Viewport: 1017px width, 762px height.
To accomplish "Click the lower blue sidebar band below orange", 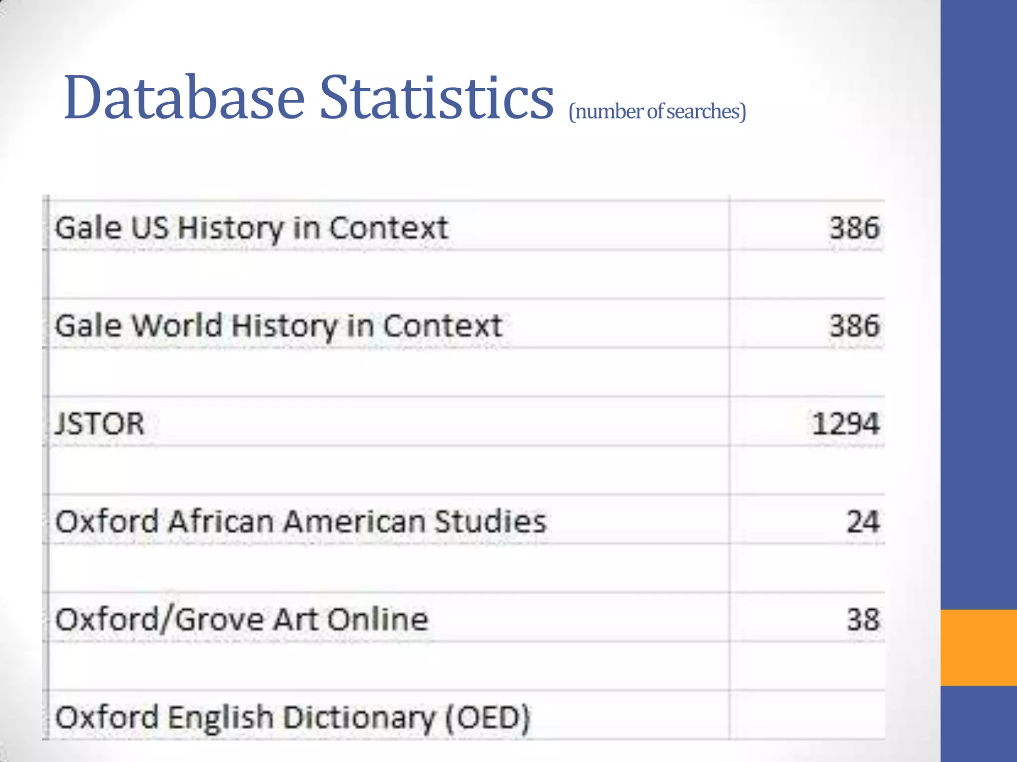I will (978, 723).
